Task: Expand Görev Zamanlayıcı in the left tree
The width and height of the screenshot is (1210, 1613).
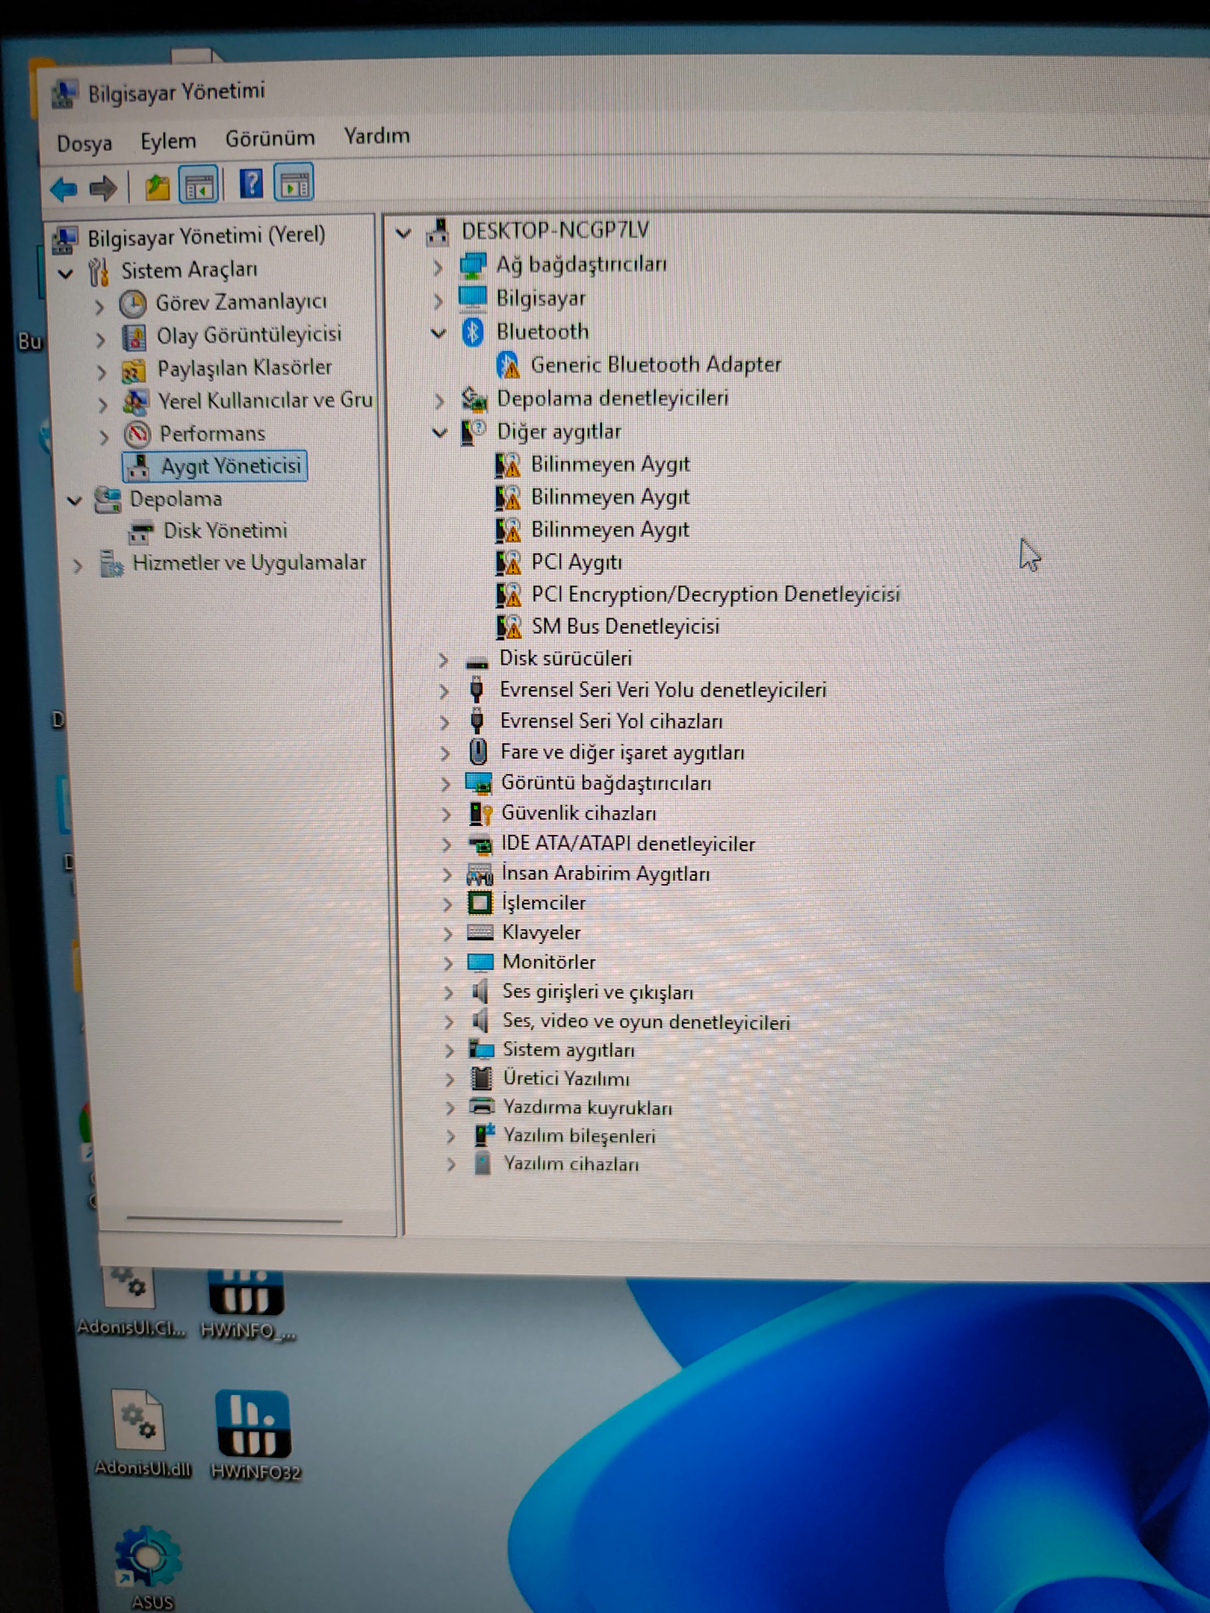Action: pos(99,306)
